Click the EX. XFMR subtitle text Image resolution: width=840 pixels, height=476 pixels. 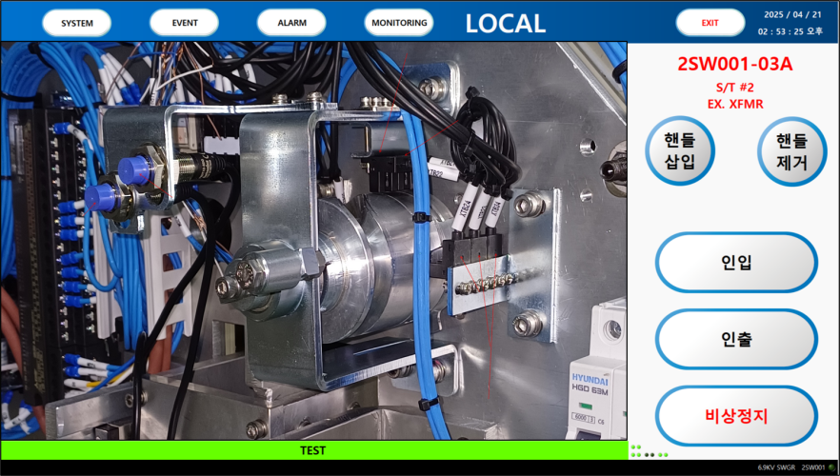point(734,103)
